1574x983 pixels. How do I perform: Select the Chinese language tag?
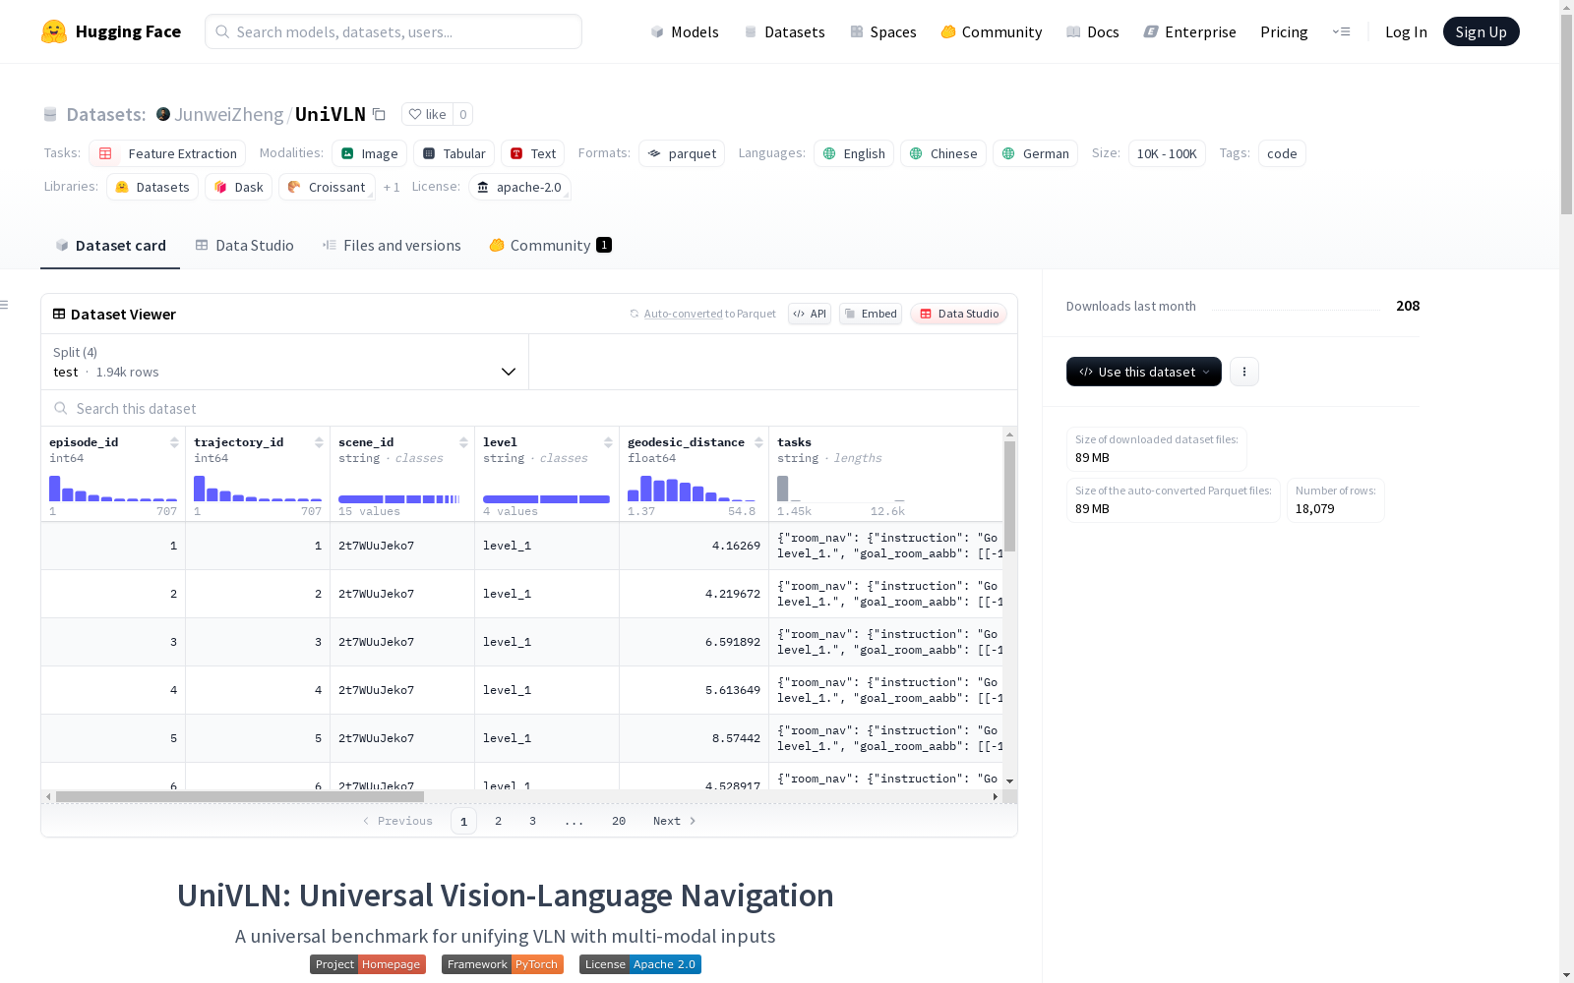pyautogui.click(x=943, y=153)
